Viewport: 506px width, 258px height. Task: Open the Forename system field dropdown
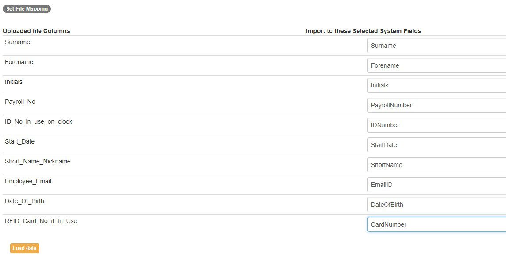[436, 65]
